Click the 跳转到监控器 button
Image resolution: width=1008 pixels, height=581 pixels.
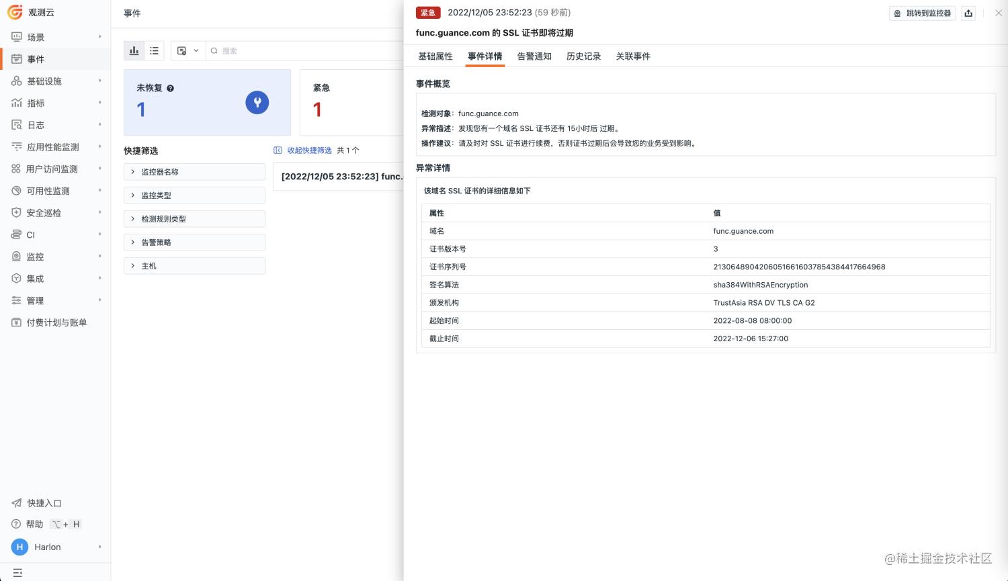[922, 13]
